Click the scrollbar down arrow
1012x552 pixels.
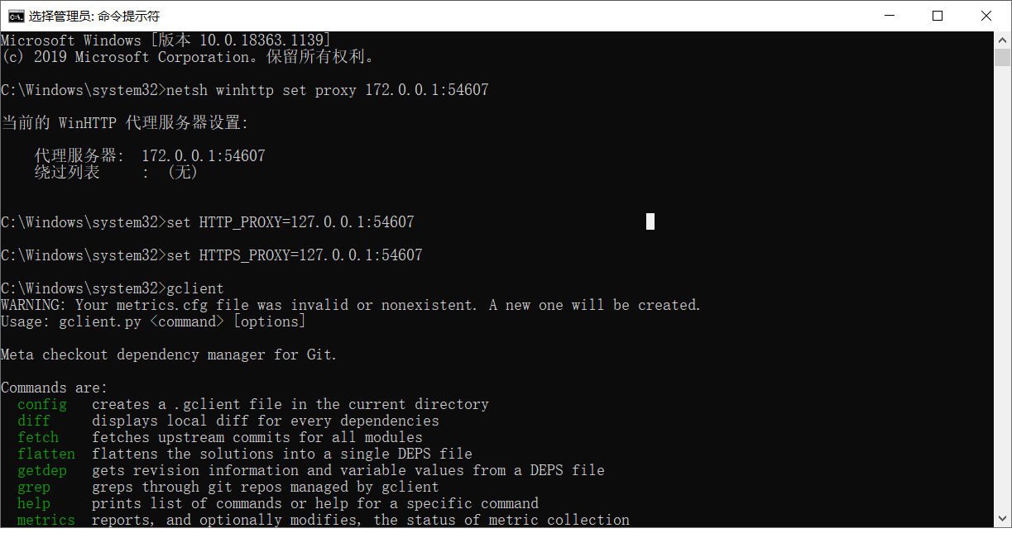1002,519
